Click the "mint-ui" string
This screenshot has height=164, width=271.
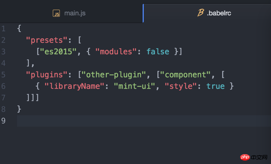(x=134, y=86)
